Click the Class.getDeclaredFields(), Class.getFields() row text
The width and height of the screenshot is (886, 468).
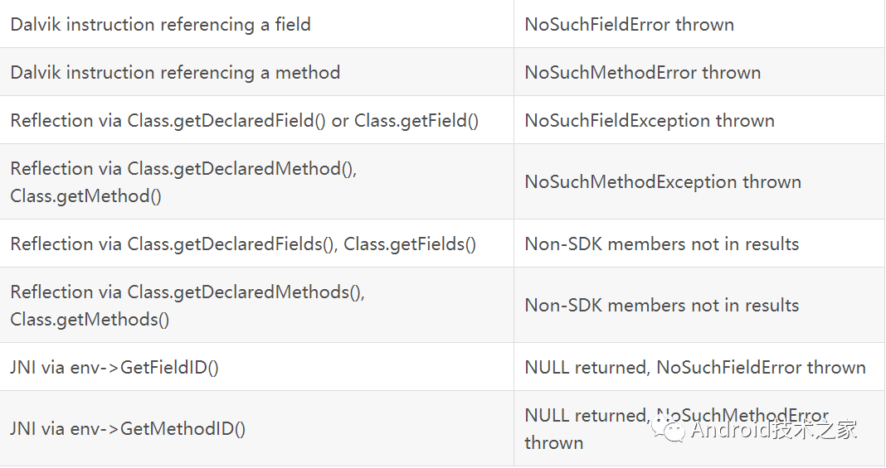[x=243, y=244]
